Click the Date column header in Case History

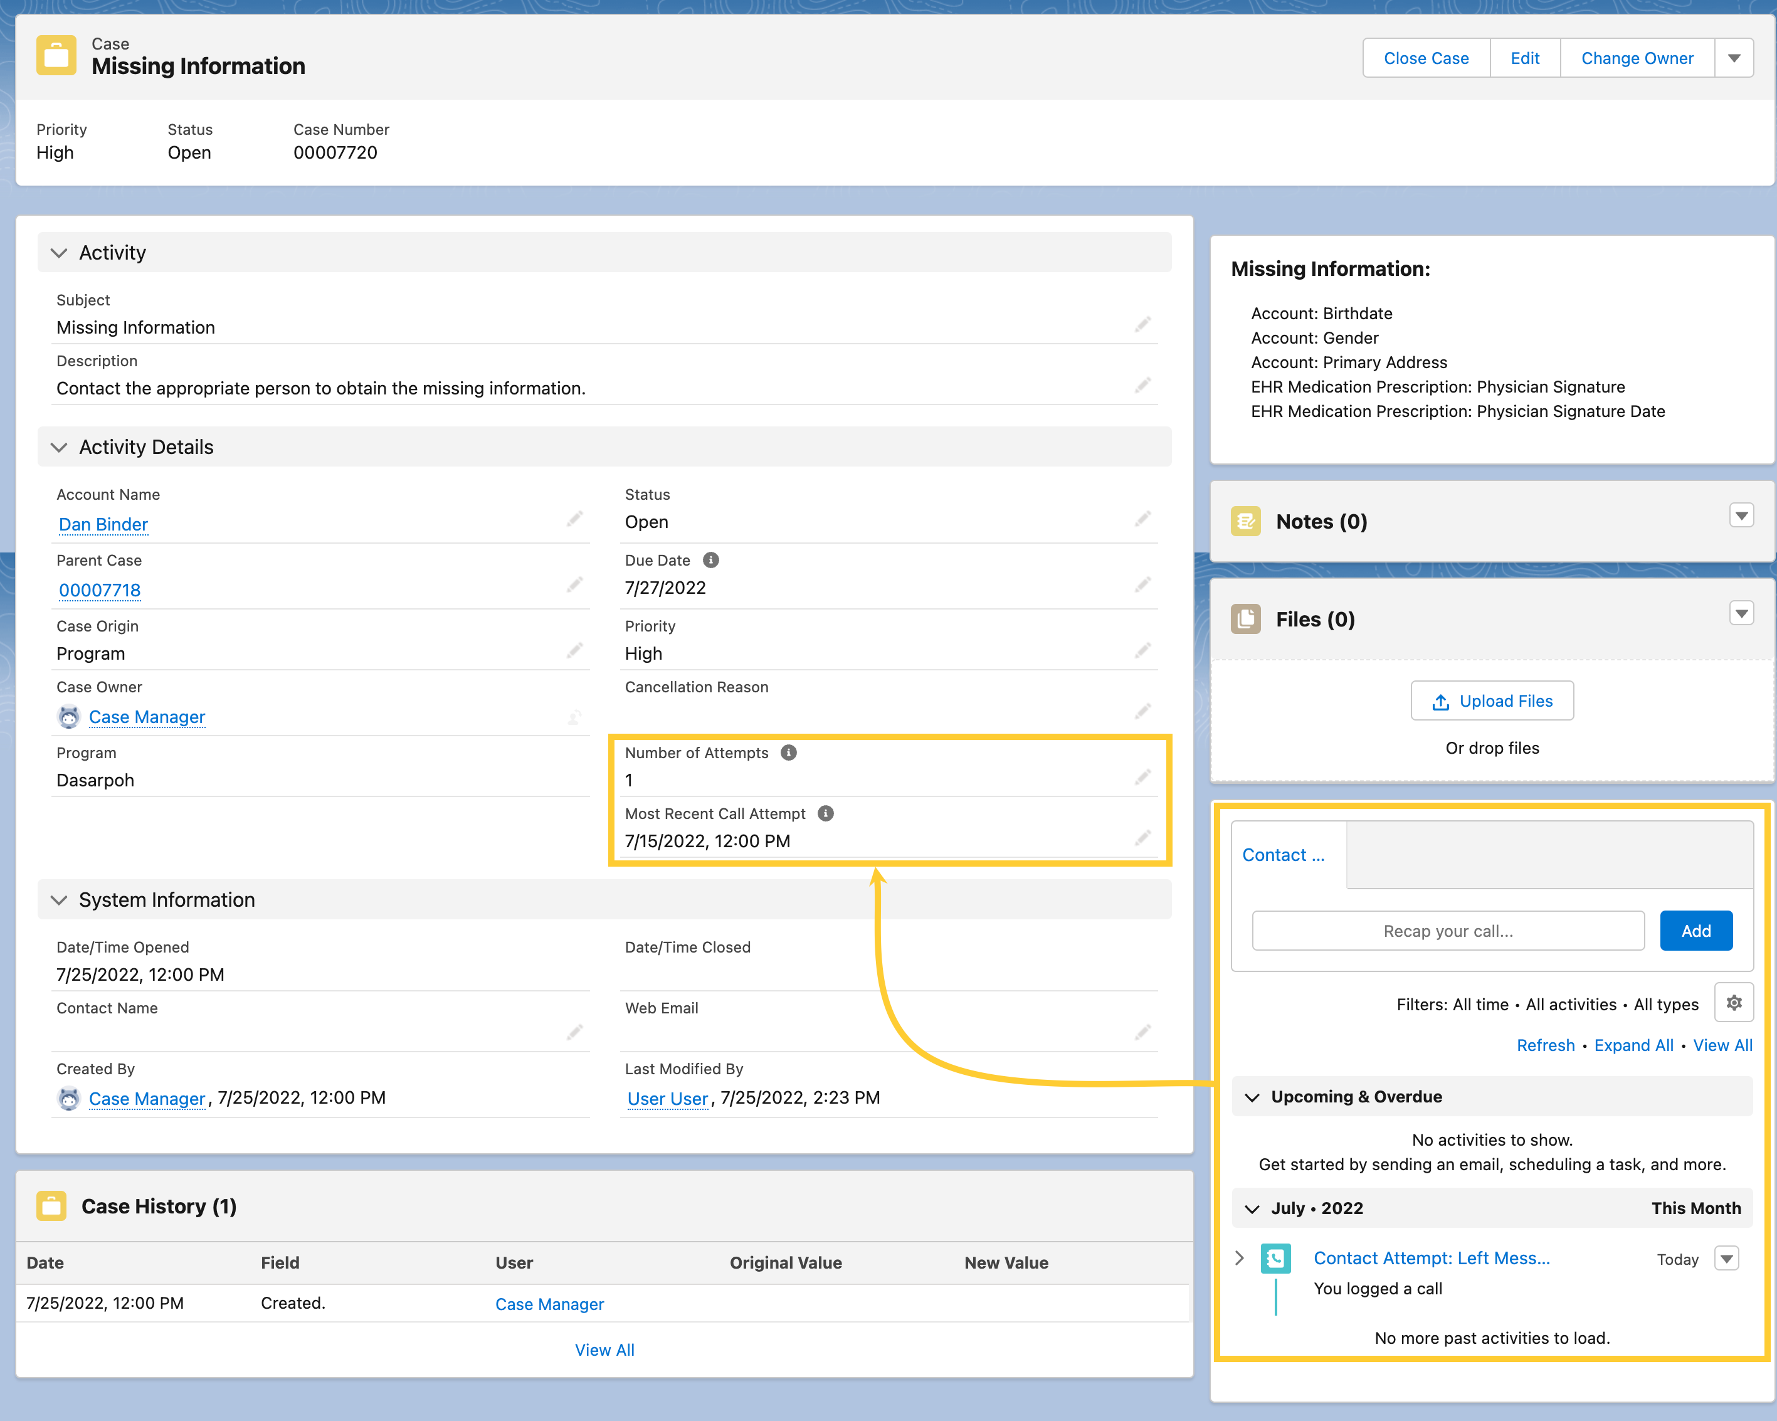point(45,1263)
